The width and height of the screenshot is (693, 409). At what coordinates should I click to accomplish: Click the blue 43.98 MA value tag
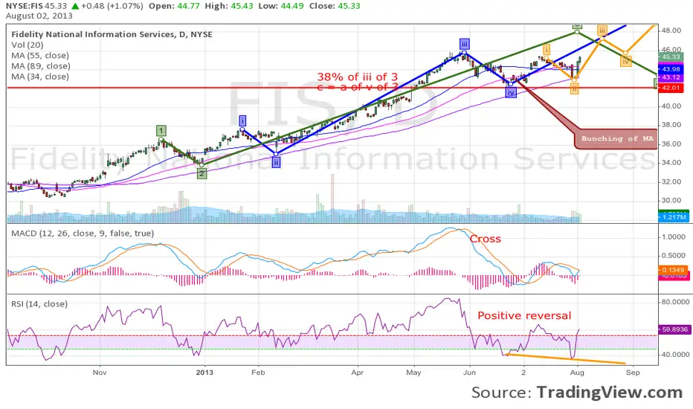671,69
